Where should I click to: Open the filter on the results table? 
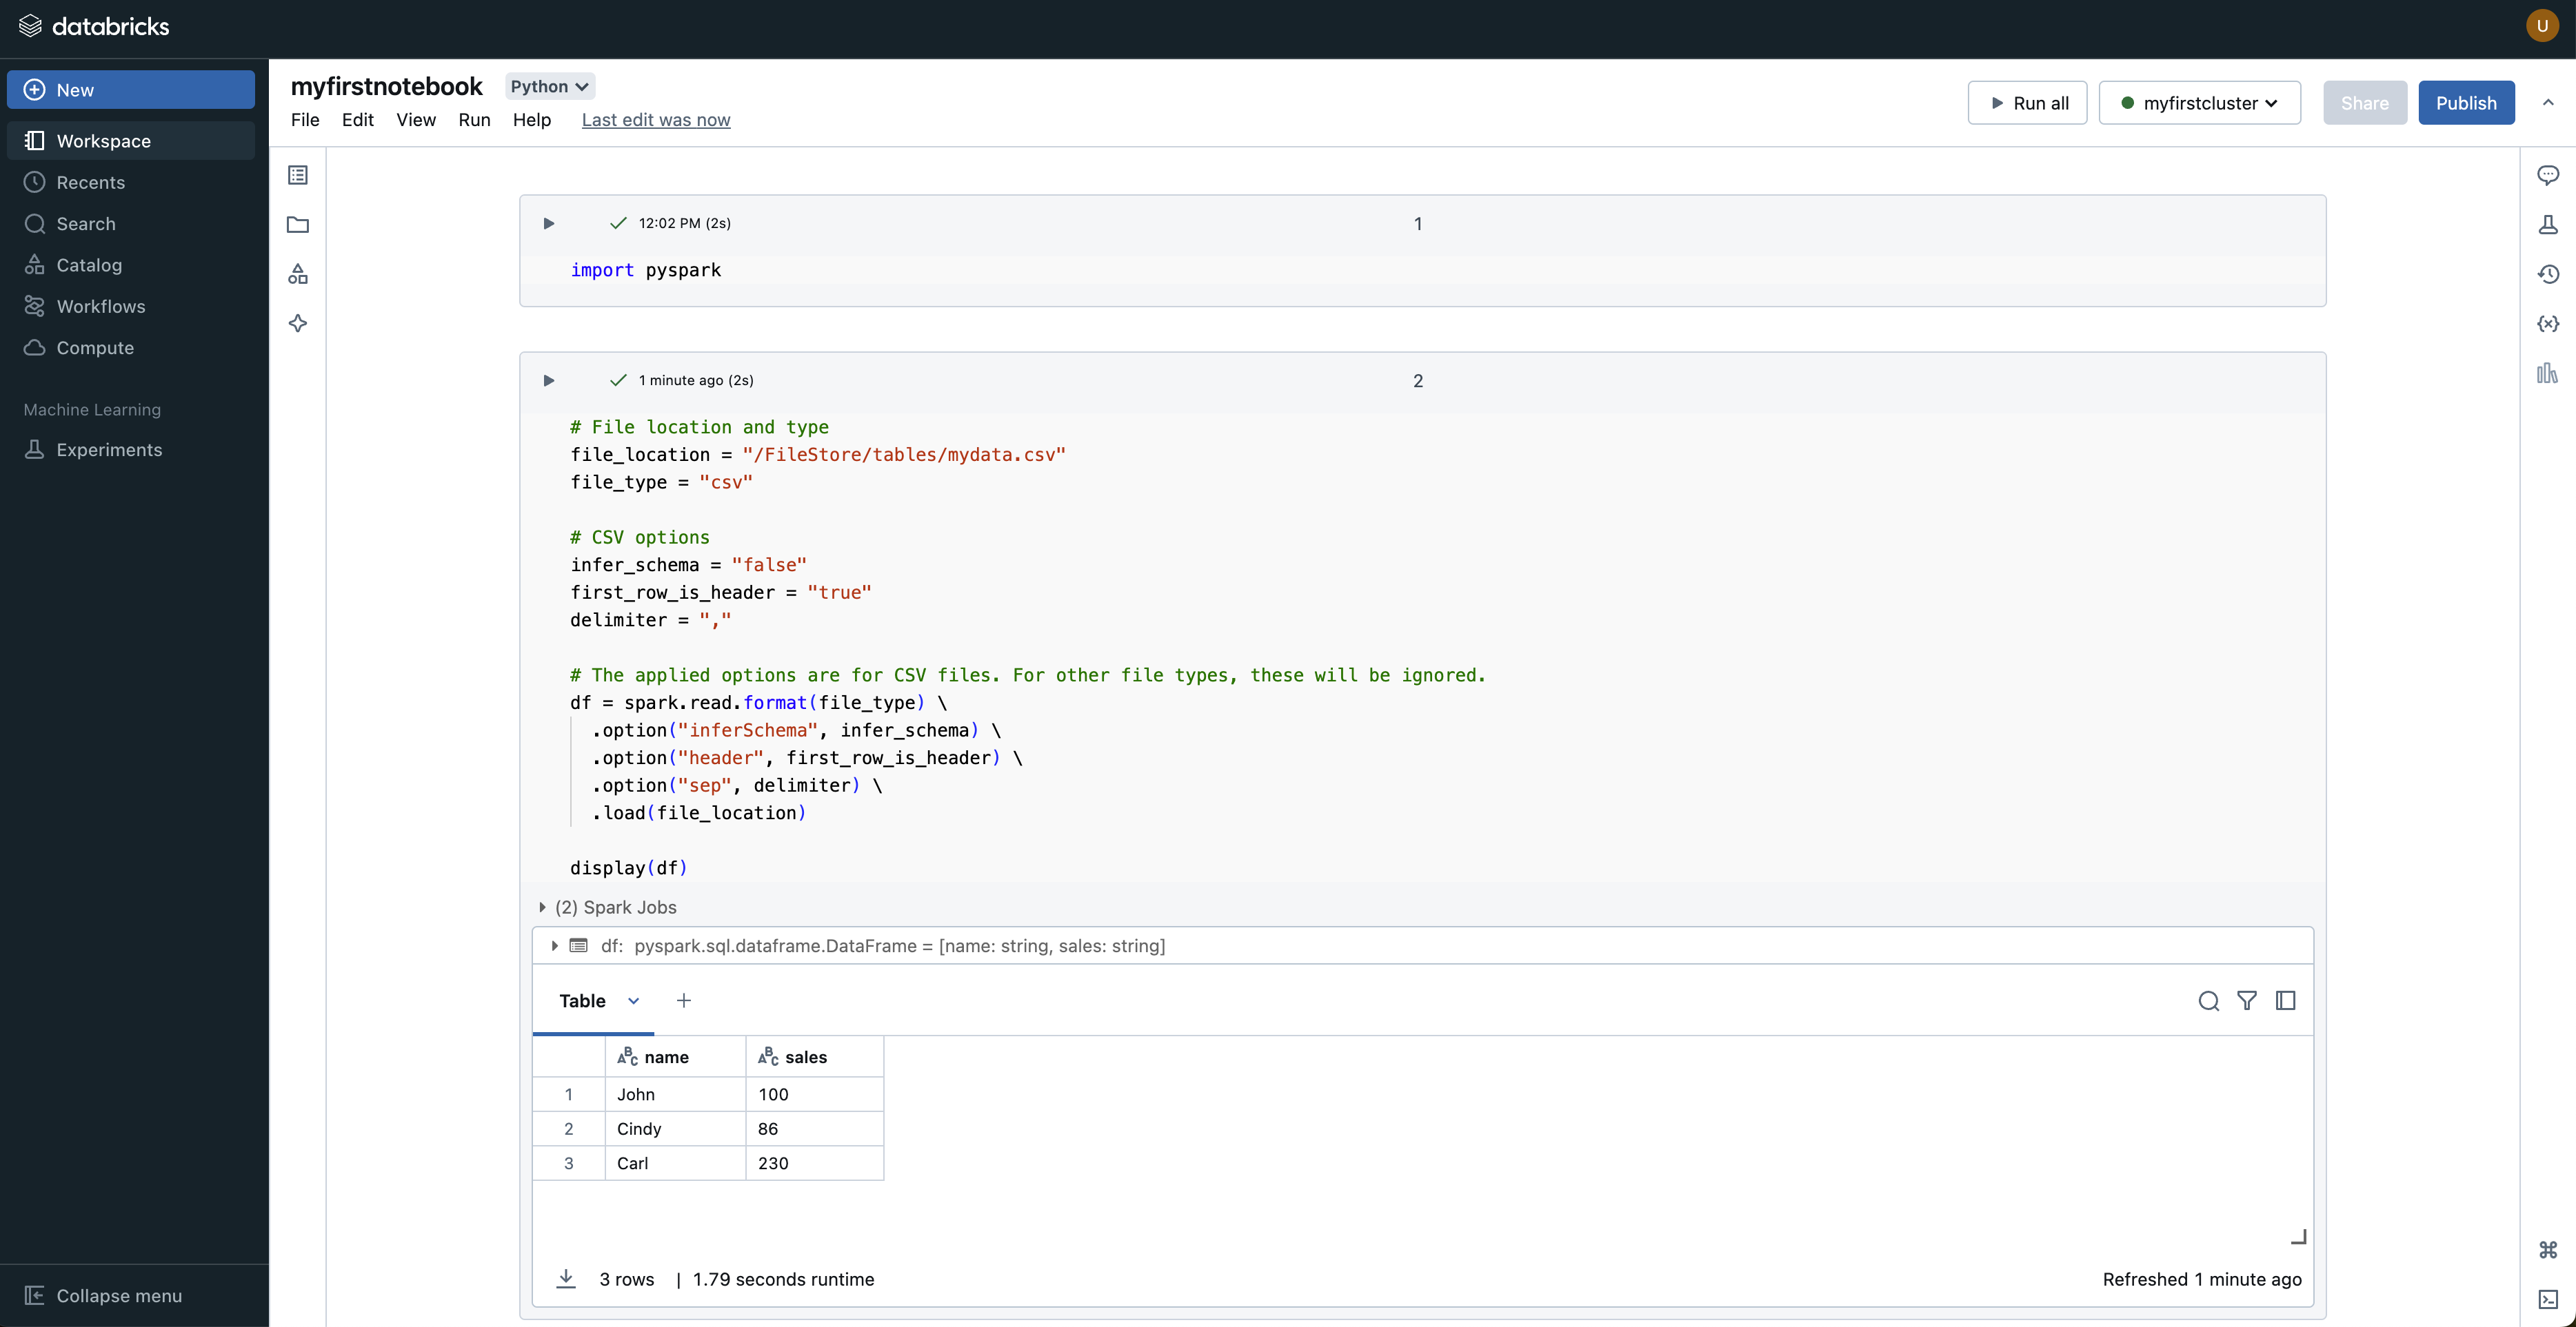pos(2247,1000)
